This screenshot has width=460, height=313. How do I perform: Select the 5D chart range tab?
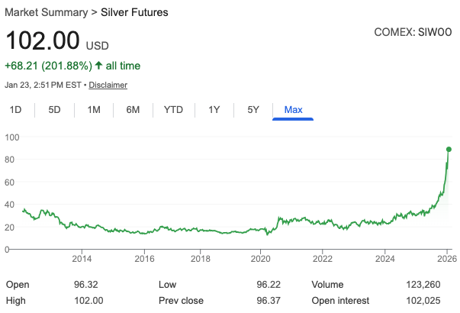click(55, 110)
